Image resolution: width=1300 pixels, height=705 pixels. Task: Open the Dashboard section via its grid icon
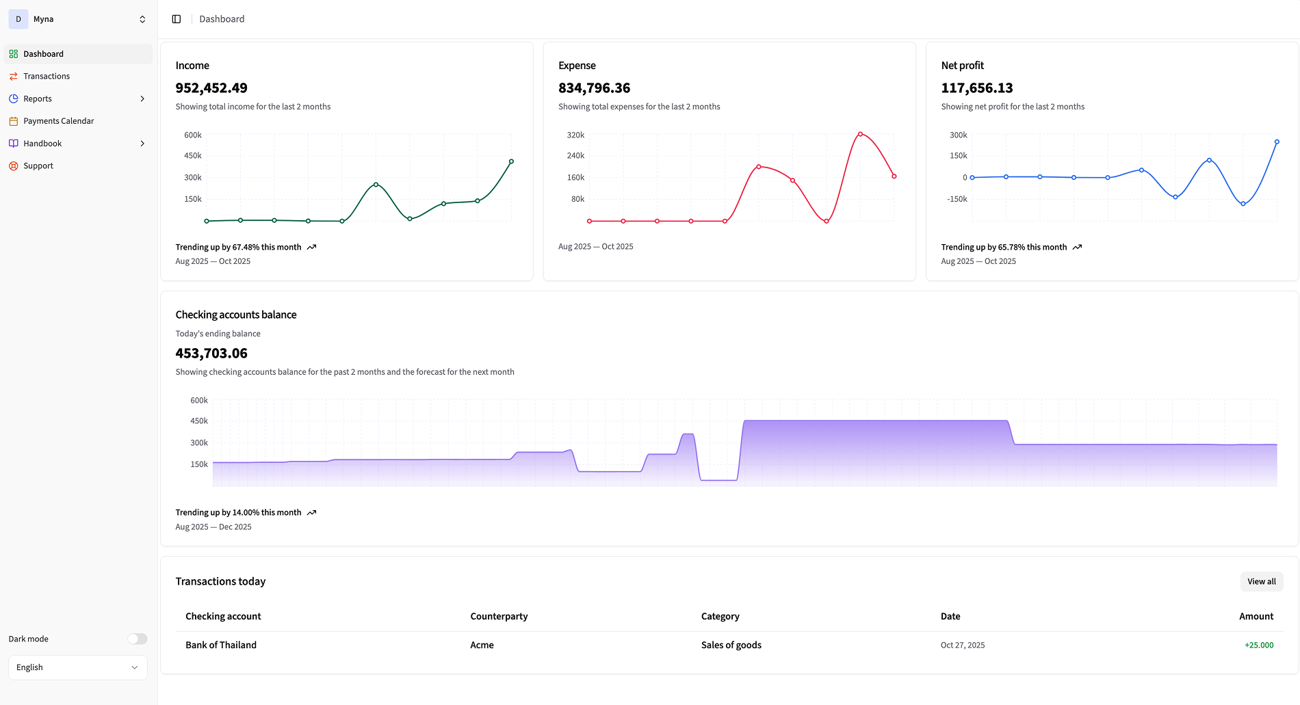[14, 53]
